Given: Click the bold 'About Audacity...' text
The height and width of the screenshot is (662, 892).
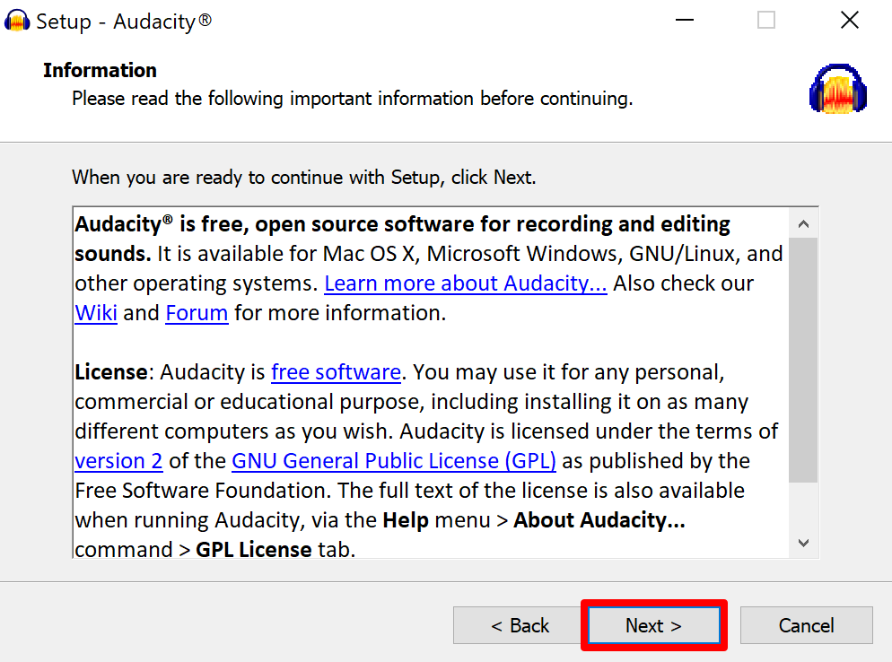Looking at the screenshot, I should 599,519.
